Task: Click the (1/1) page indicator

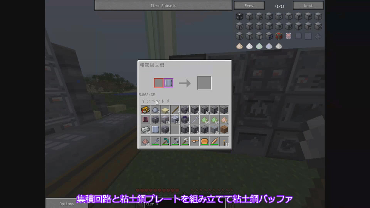Action: coord(280,6)
